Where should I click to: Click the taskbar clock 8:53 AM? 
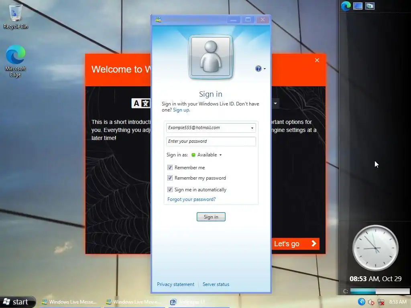[398, 302]
